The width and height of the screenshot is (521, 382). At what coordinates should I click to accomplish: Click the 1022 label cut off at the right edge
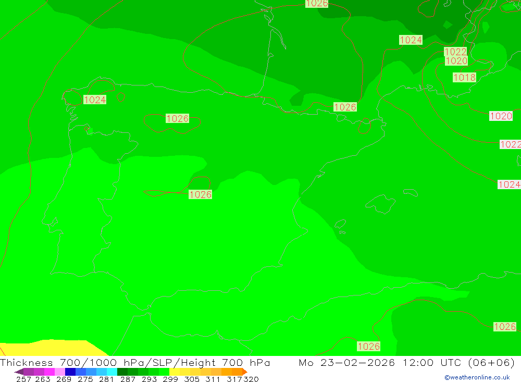pos(511,144)
